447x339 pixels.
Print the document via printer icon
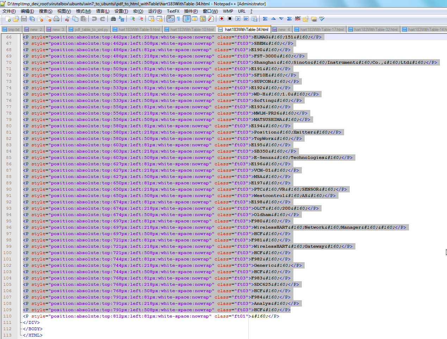56,19
